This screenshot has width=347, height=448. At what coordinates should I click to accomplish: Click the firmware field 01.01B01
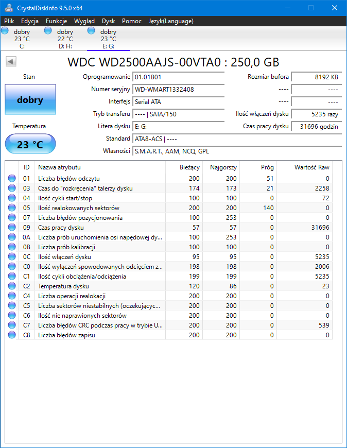[x=179, y=77]
